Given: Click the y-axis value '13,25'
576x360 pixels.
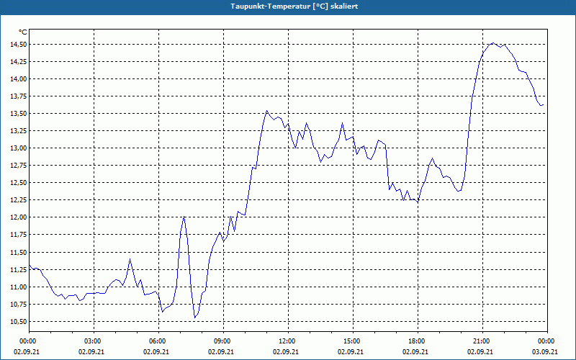Looking at the screenshot, I should click(x=20, y=131).
